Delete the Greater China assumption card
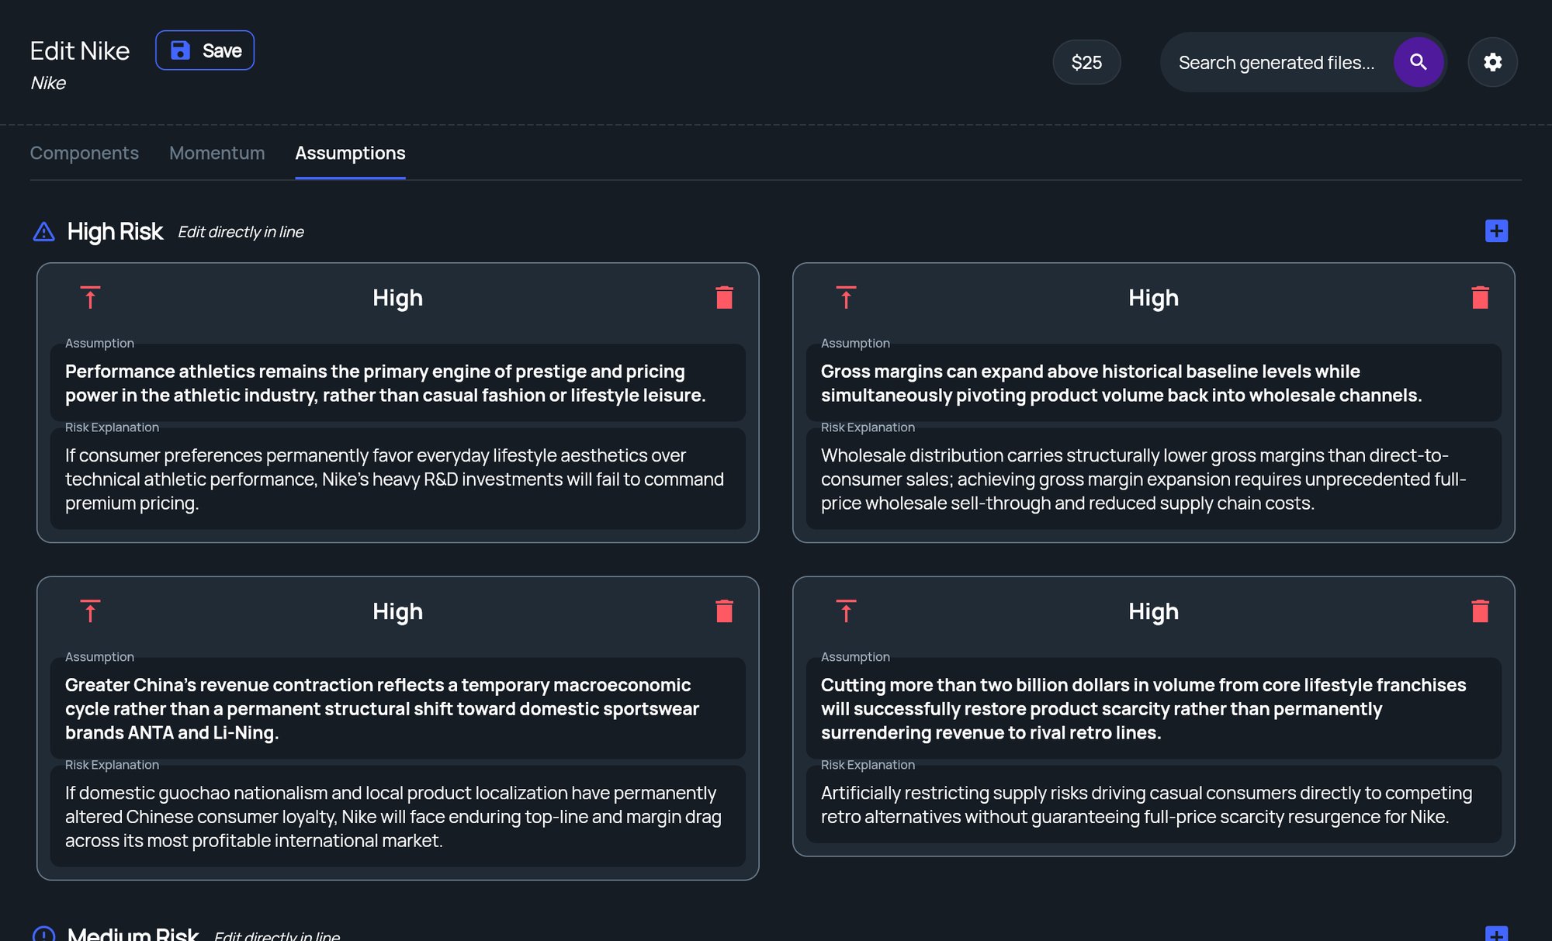The width and height of the screenshot is (1552, 941). tap(724, 611)
